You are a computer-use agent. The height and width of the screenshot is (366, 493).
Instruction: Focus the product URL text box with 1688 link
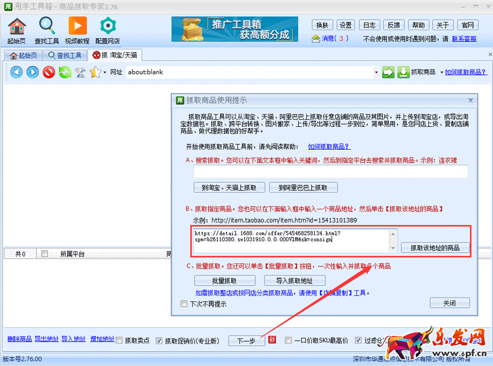click(x=291, y=241)
